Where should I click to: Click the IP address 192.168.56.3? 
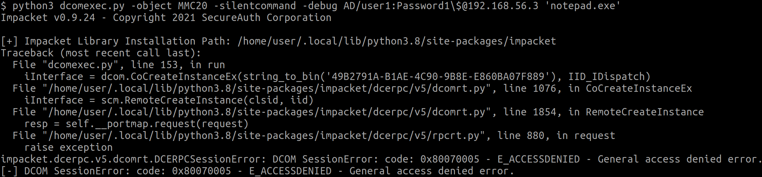coord(503,6)
